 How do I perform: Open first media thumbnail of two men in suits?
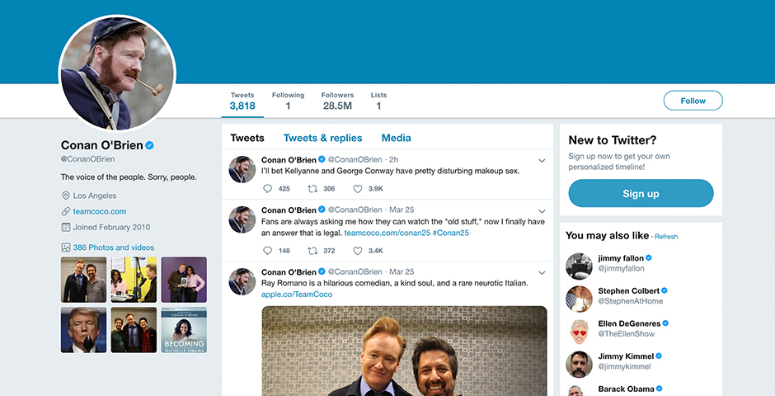pos(83,280)
